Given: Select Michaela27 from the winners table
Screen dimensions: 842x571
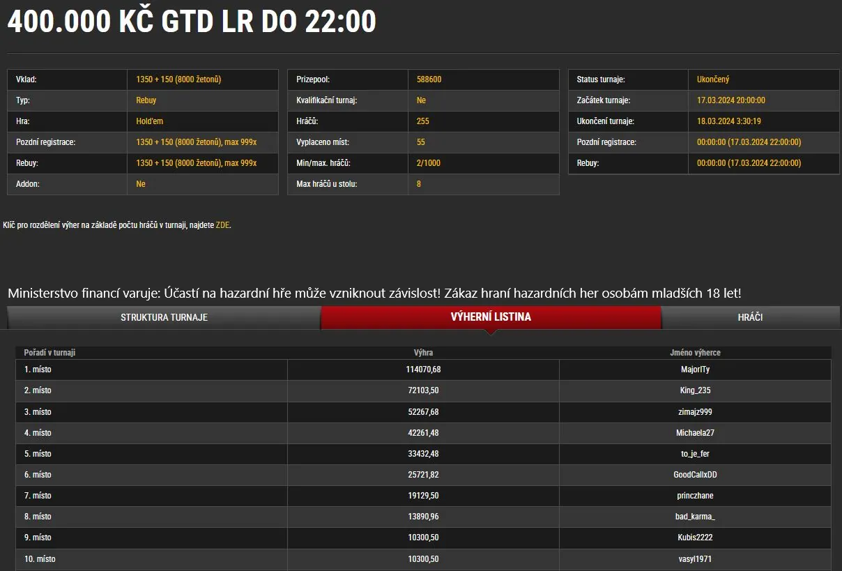Looking at the screenshot, I should (694, 432).
